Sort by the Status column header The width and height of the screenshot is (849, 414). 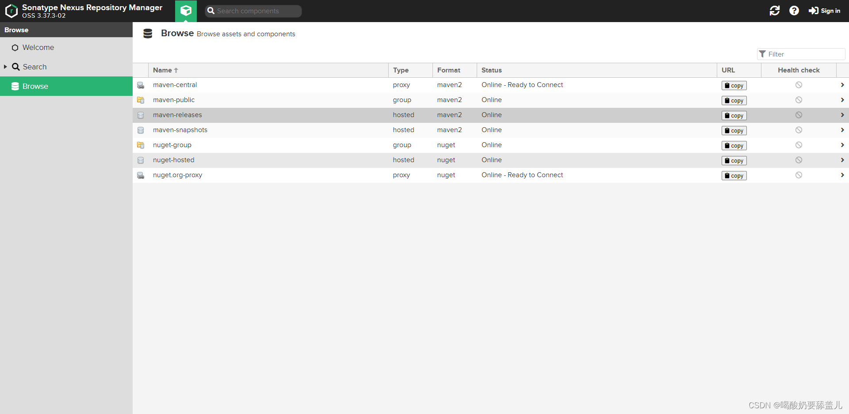597,70
